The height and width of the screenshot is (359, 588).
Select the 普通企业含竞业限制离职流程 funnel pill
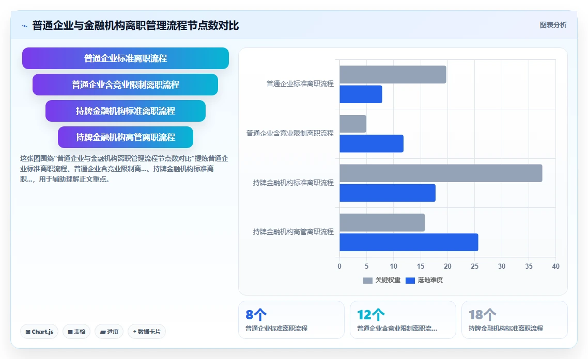[x=125, y=85]
